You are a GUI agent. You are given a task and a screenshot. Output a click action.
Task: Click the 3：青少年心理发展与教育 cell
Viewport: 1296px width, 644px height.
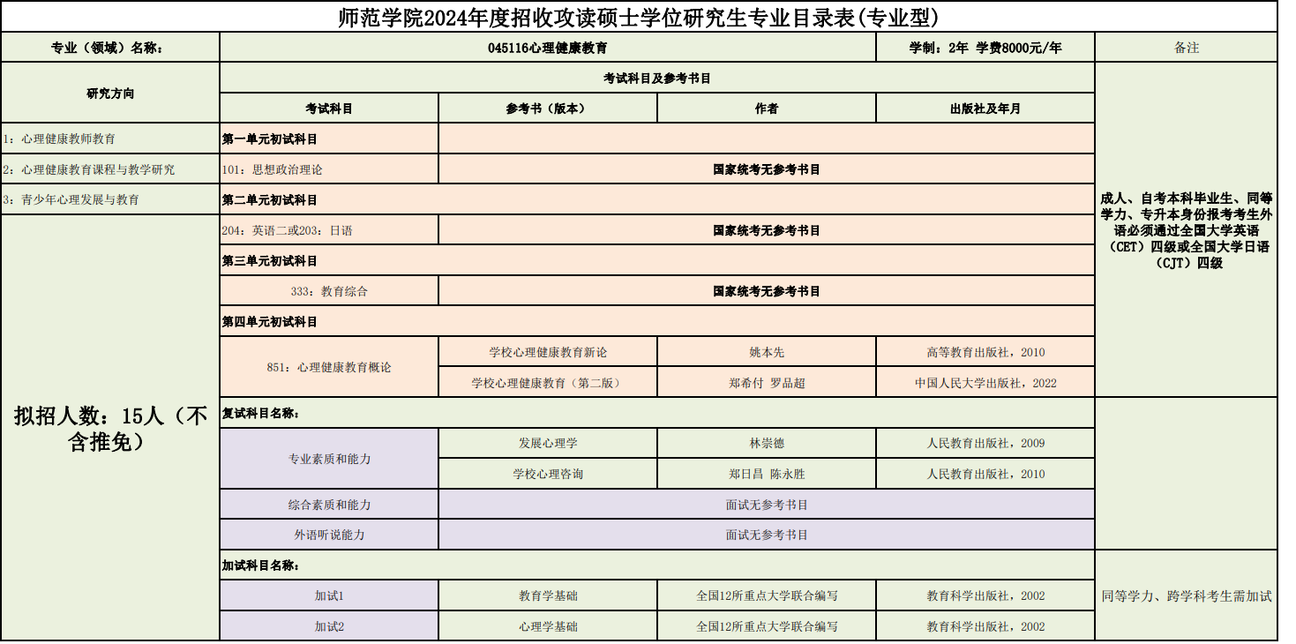pos(110,199)
